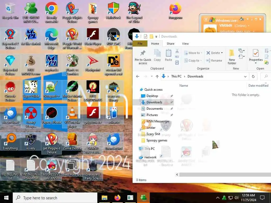Click the Rename button in Organize group
The image size is (271, 203).
214,61
